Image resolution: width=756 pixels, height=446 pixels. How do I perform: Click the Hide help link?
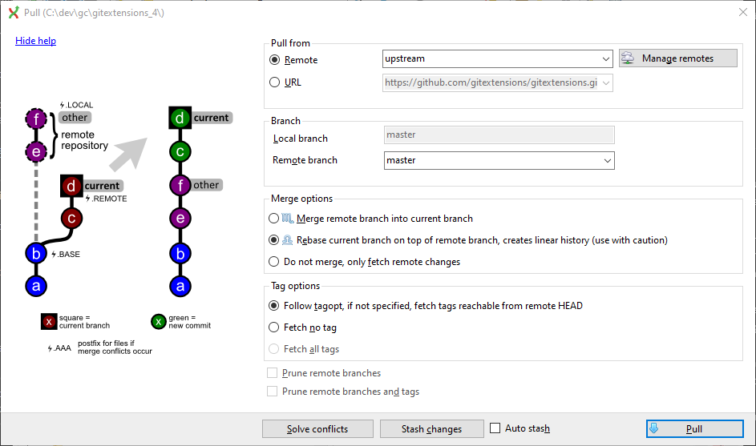[36, 41]
